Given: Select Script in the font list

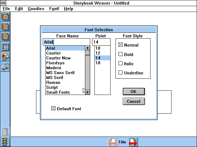Looking at the screenshot, I should [65, 87].
